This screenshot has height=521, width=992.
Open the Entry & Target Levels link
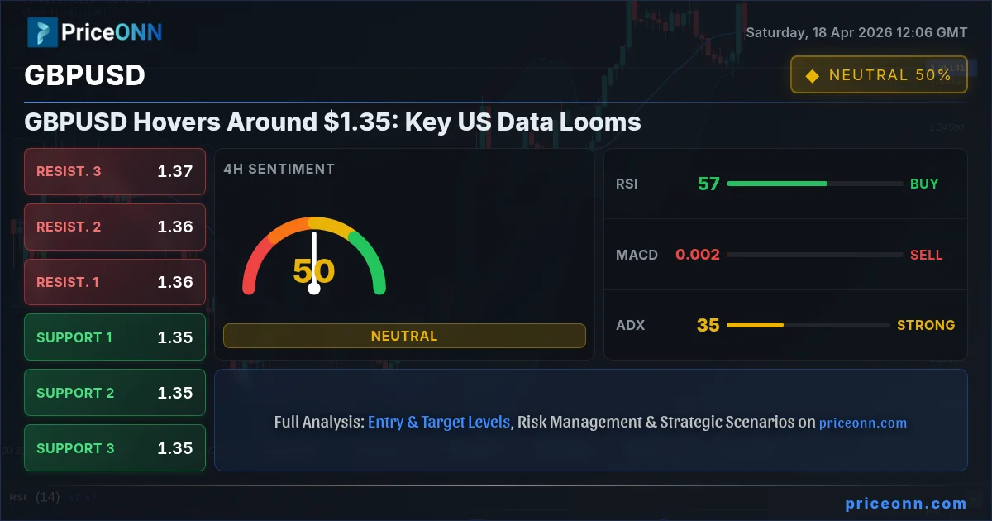[439, 422]
